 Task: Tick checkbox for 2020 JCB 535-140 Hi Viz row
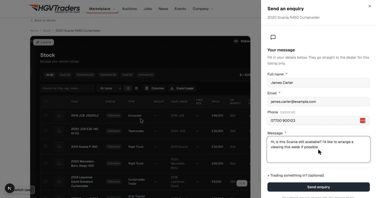pos(45,131)
